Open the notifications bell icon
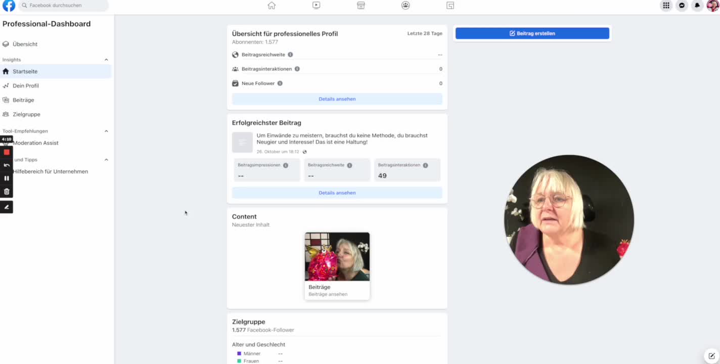 pos(697,6)
